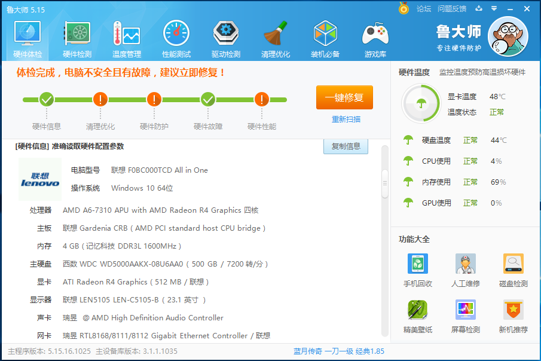Select the 硬件故障 green check step
This screenshot has height=361, width=541.
[208, 99]
